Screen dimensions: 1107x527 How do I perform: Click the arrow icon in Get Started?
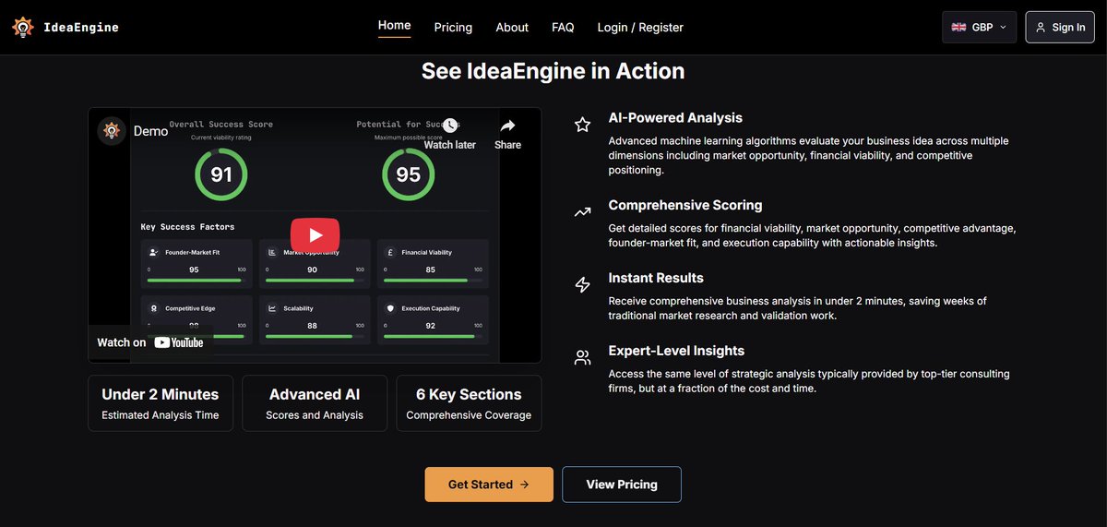(x=524, y=485)
